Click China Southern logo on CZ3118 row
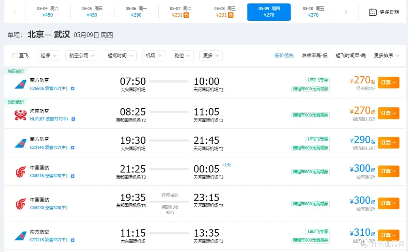This screenshot has height=252, width=408. point(20,236)
